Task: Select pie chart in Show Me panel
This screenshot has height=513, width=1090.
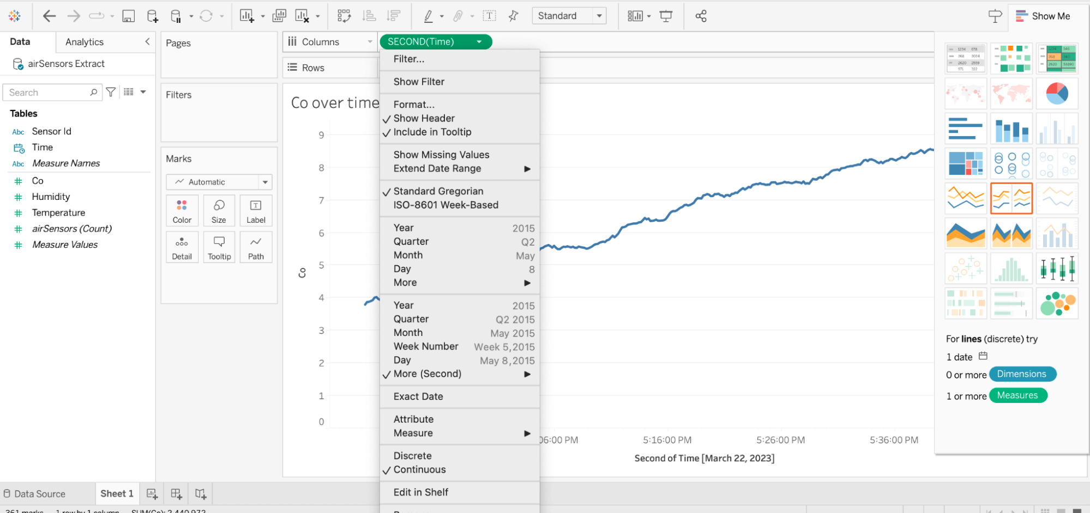Action: click(x=1057, y=94)
